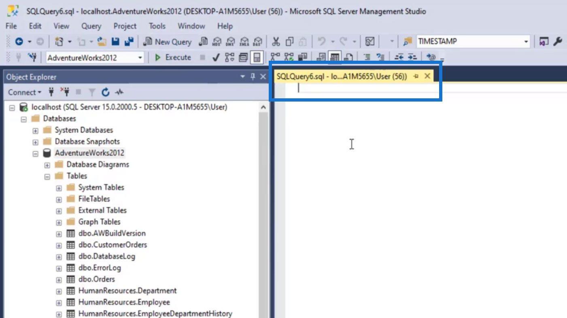Click the Connect Object Explorer plug icon

(x=51, y=92)
